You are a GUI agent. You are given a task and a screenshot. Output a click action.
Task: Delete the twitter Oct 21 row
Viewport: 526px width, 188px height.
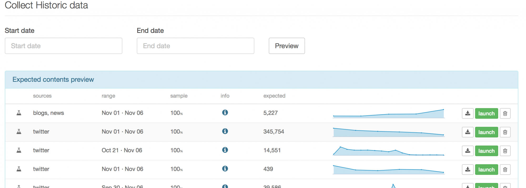point(505,151)
